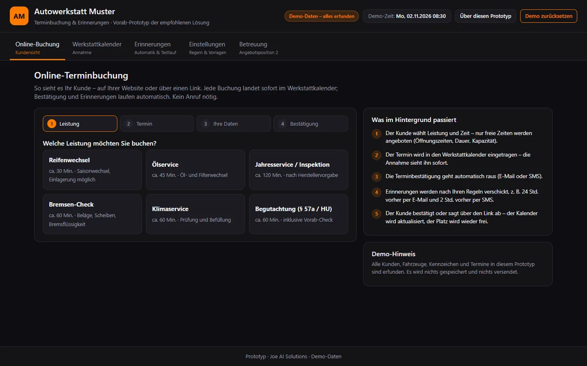Click the text starting 'Erinnerungen werden nach Ihren Regeln'
This screenshot has width=587, height=366.
462,196
